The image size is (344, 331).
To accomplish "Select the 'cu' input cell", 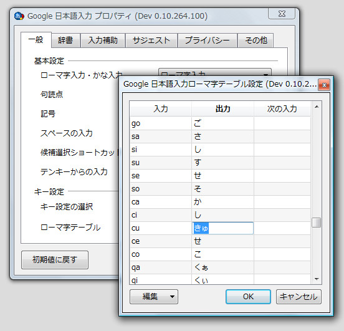I will click(161, 228).
